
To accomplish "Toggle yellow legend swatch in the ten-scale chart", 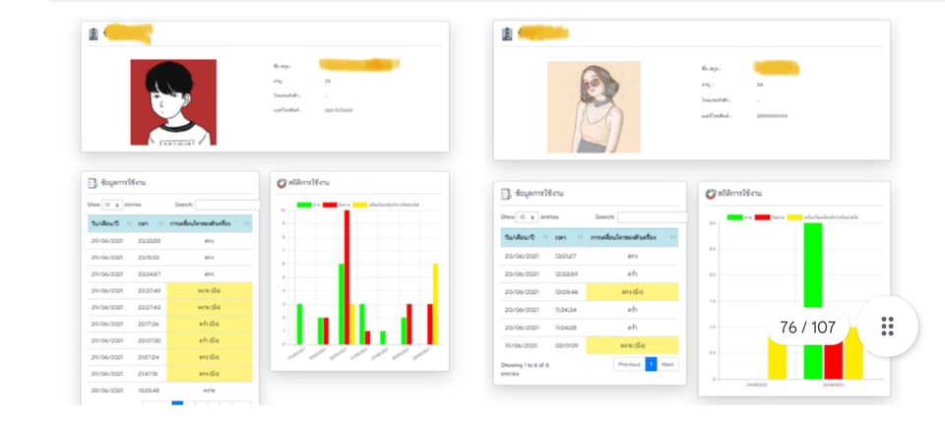I will click(x=360, y=206).
